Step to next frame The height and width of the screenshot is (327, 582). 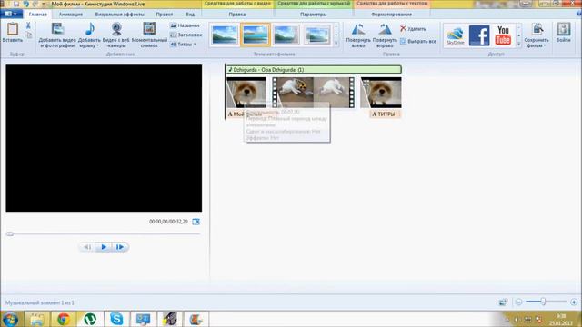point(120,247)
